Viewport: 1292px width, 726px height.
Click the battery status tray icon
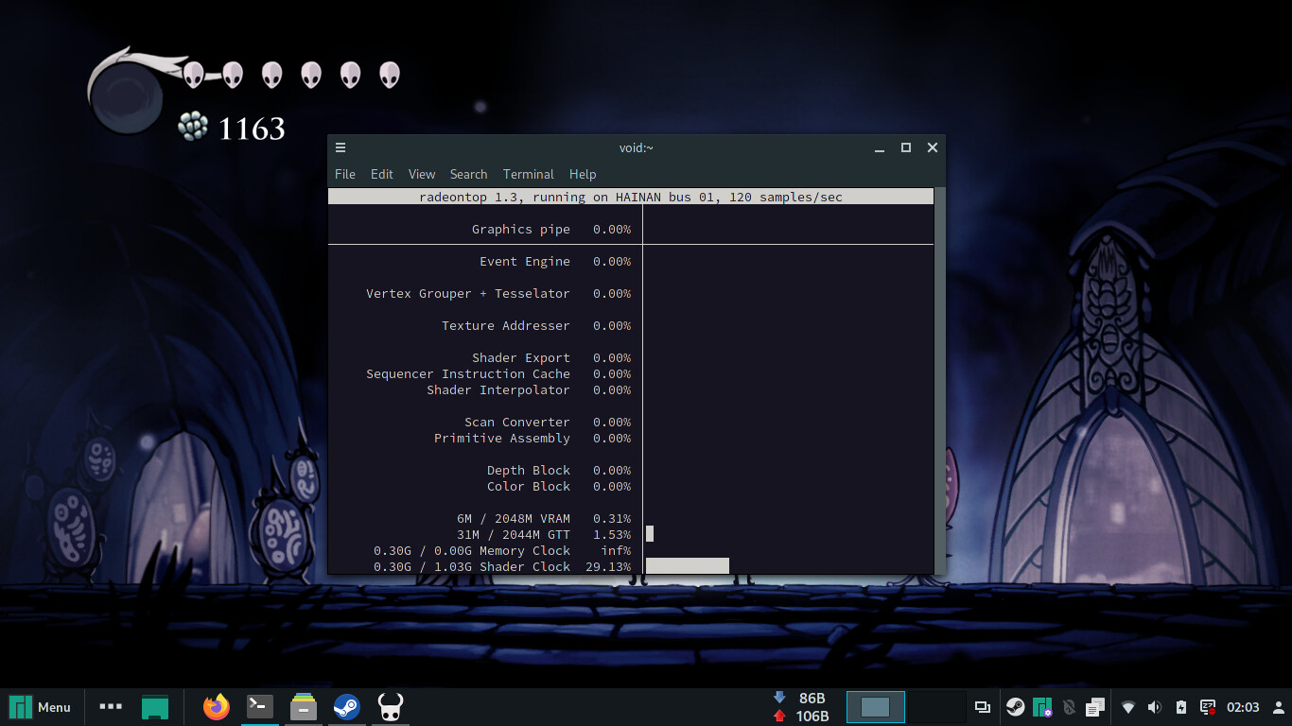(1180, 707)
